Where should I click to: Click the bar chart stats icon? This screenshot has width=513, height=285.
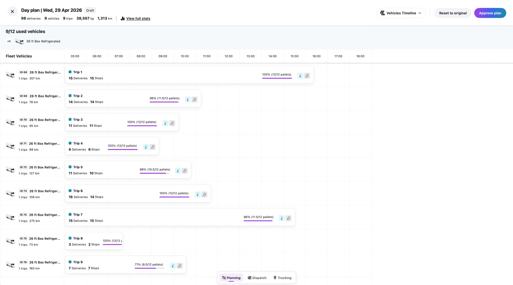click(x=123, y=19)
